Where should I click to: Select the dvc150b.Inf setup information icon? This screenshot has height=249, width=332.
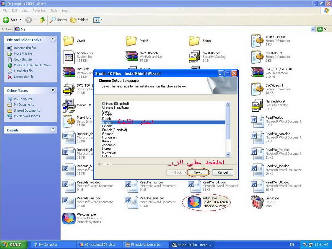(x=257, y=57)
